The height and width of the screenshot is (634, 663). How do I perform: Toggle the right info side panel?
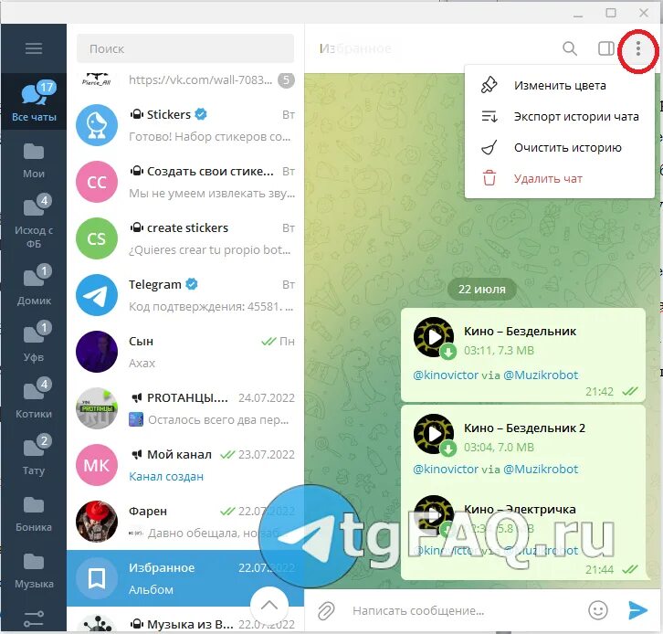(x=605, y=48)
